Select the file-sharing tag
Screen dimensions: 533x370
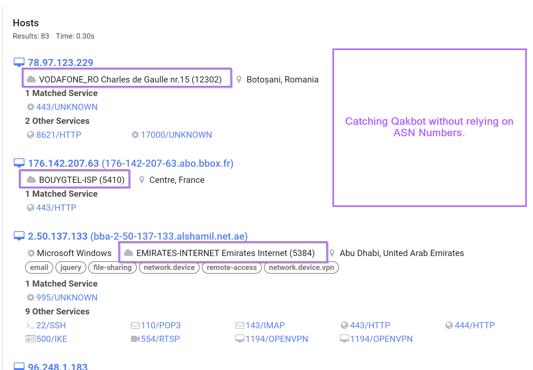pyautogui.click(x=113, y=267)
